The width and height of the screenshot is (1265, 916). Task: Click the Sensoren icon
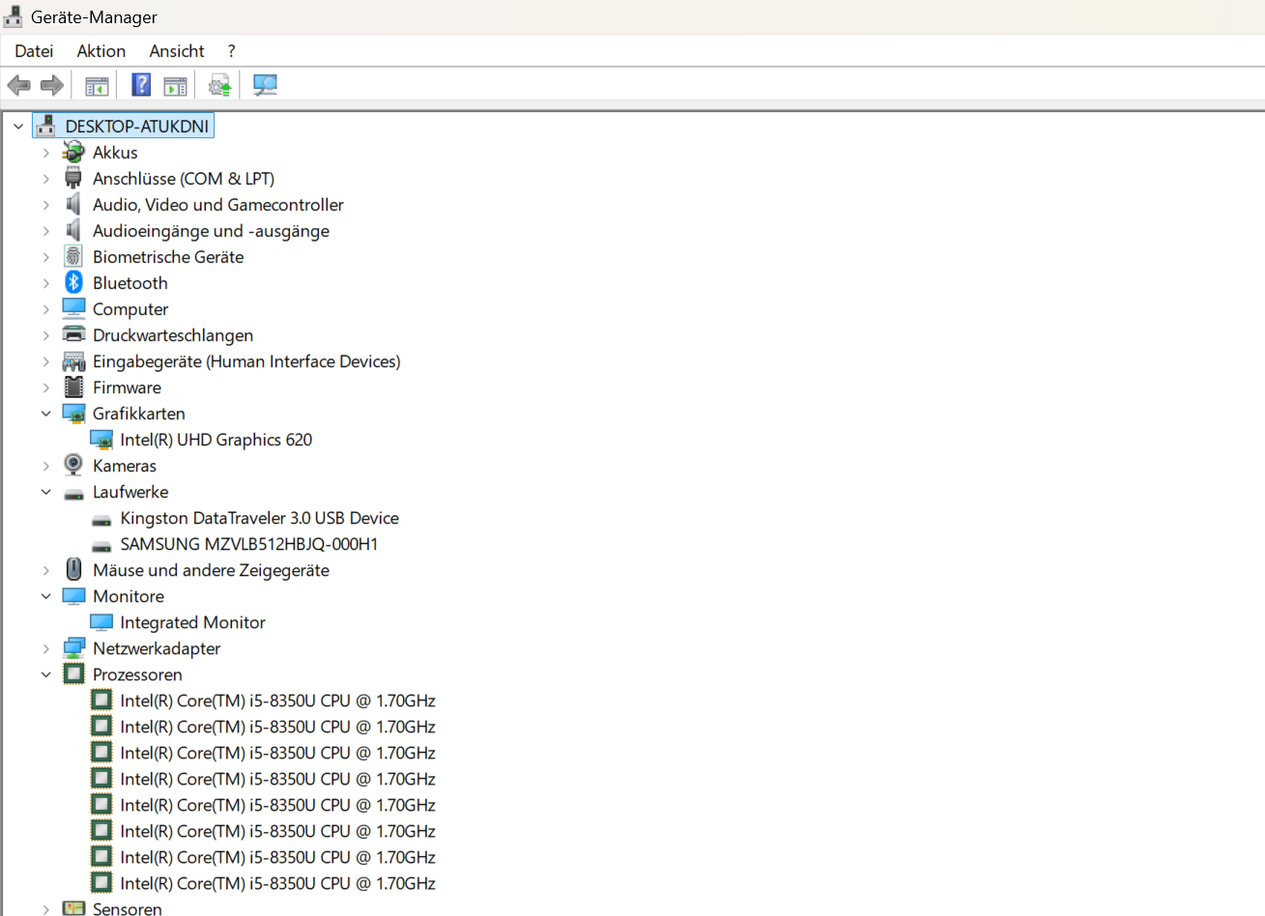tap(73, 908)
